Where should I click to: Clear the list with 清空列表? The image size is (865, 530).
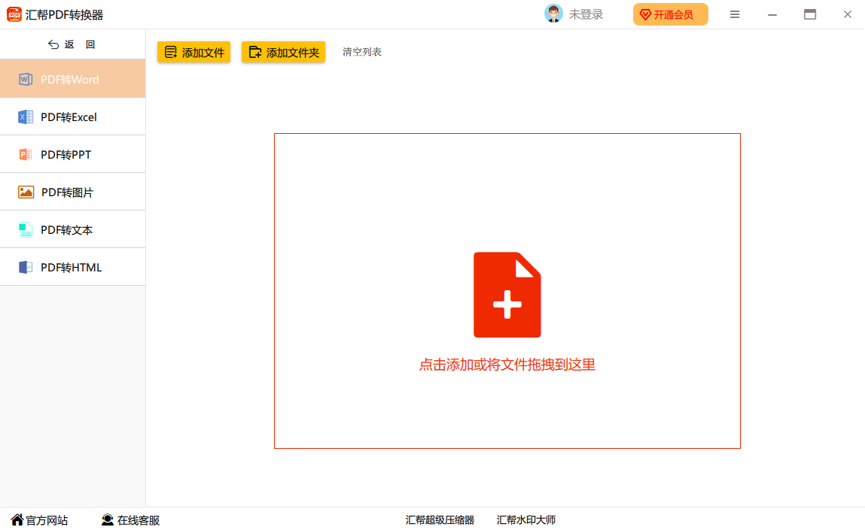(362, 52)
